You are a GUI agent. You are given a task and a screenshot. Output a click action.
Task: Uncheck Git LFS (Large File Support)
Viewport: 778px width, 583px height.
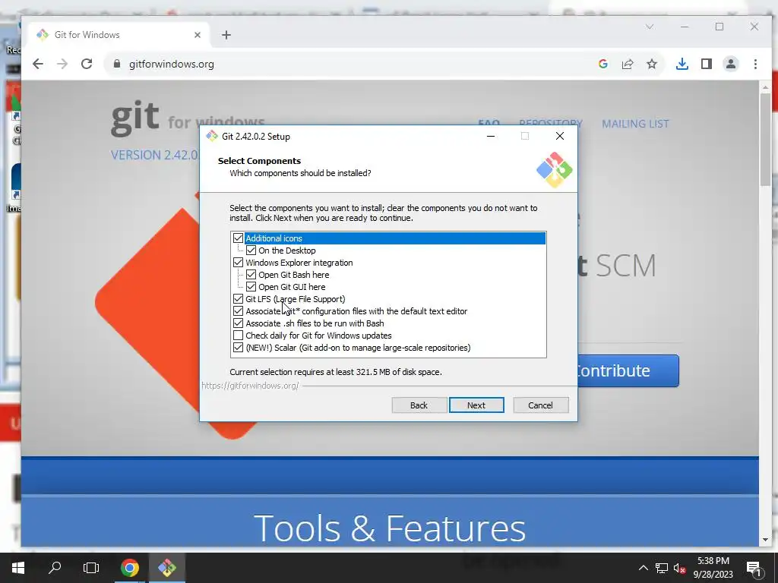238,299
